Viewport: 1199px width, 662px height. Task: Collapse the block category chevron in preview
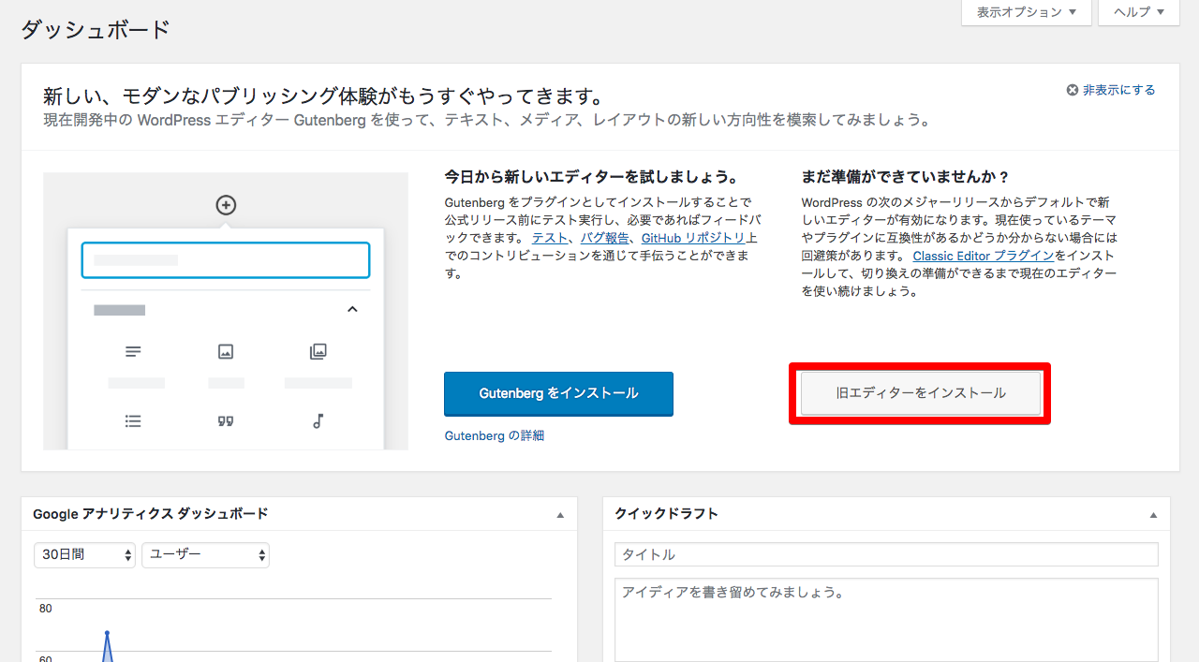tap(352, 309)
